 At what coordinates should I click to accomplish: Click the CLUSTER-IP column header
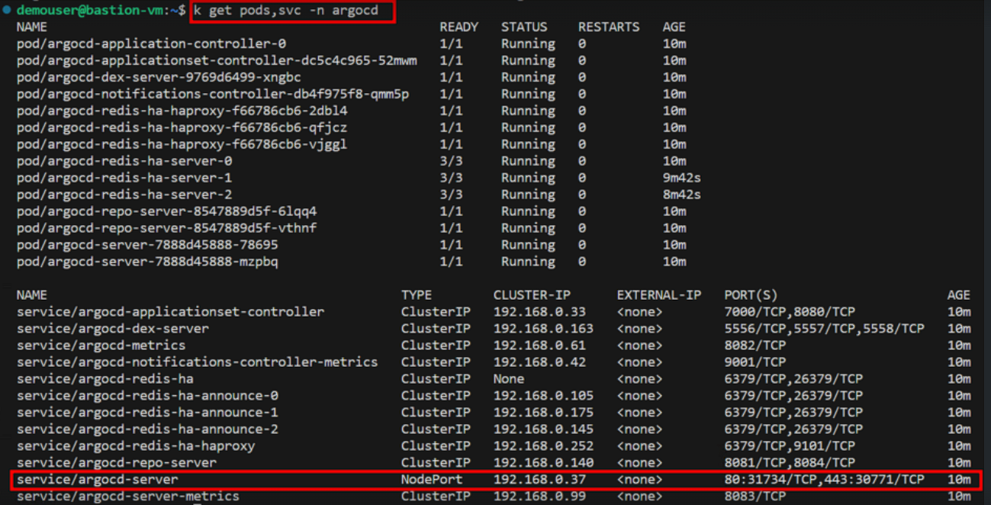click(x=532, y=294)
